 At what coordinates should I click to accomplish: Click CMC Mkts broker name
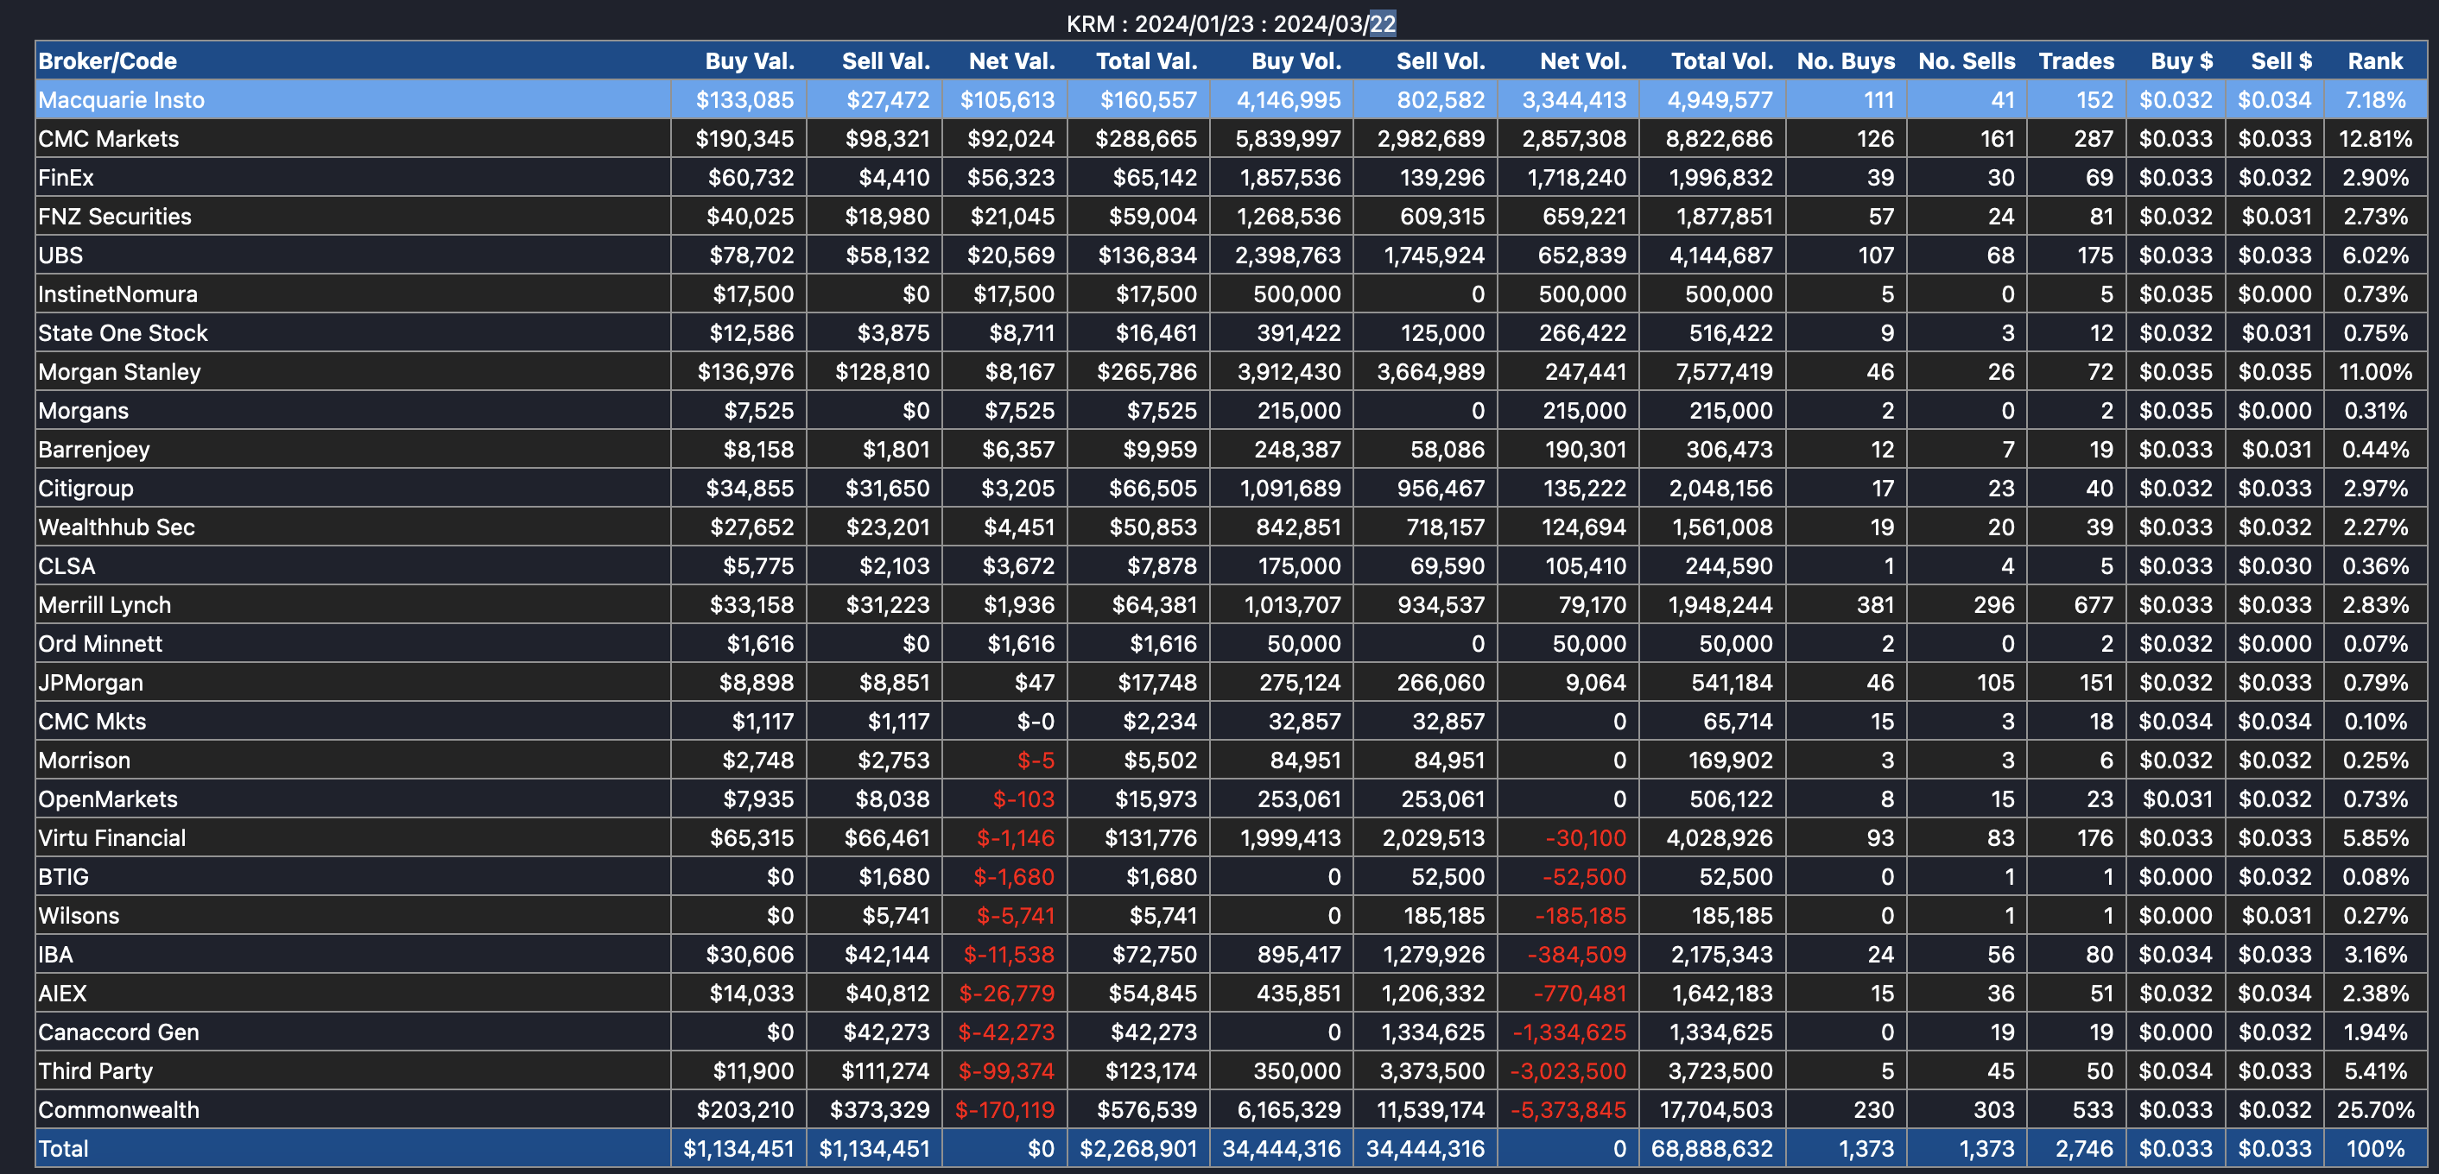[92, 721]
